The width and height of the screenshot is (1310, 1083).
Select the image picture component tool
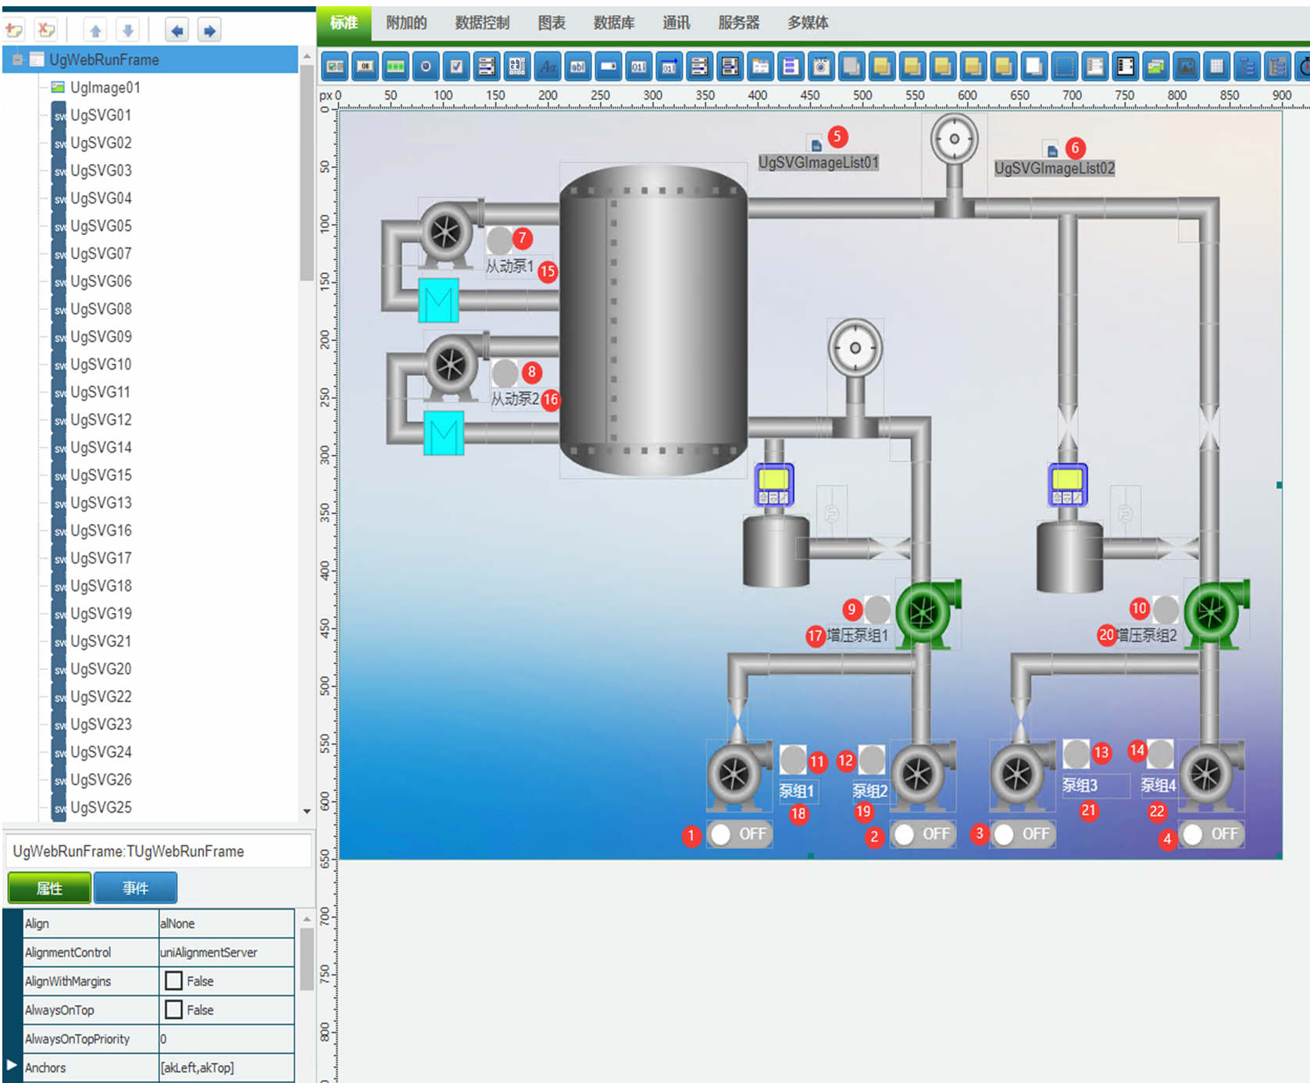tap(1187, 67)
